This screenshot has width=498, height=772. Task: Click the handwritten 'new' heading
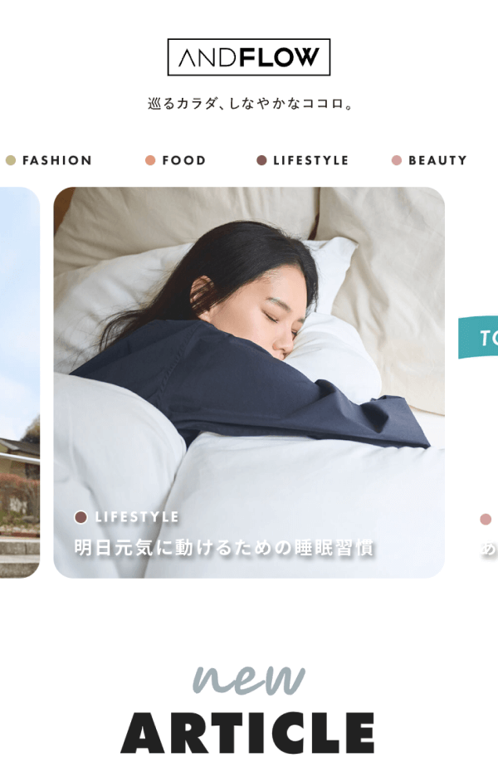(x=248, y=679)
